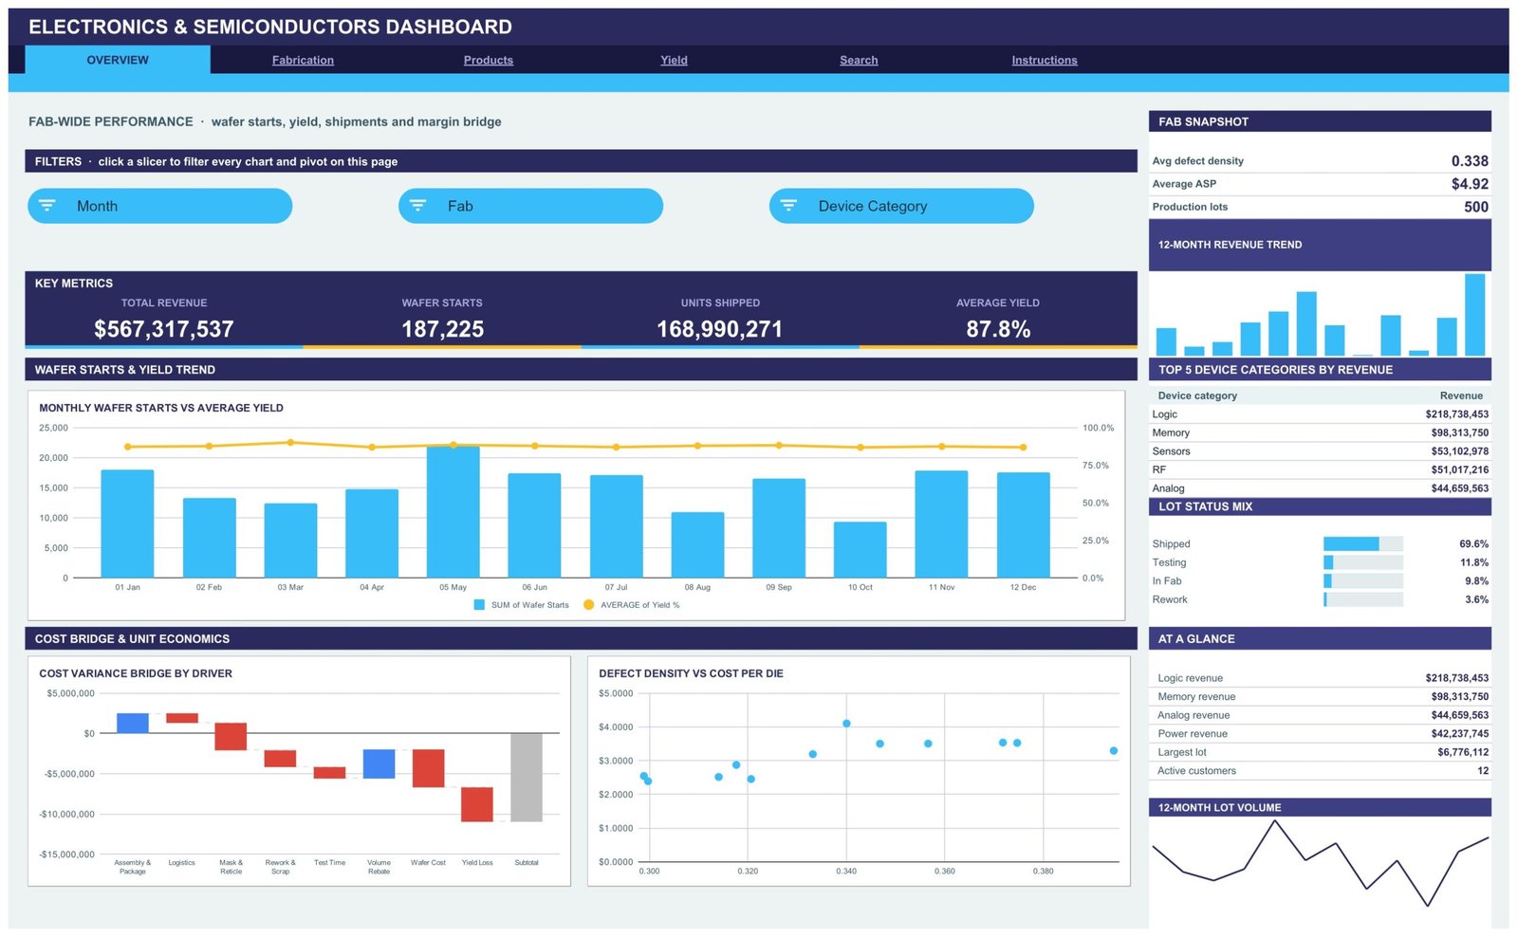
Task: Click the MONTHLY WAFER STARTS VS AVERAGE YIELD title
Action: (x=161, y=408)
